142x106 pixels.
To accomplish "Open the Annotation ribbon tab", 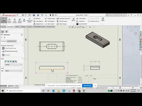I will point(10,27).
